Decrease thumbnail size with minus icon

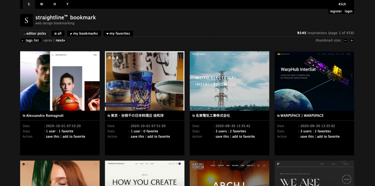click(345, 41)
